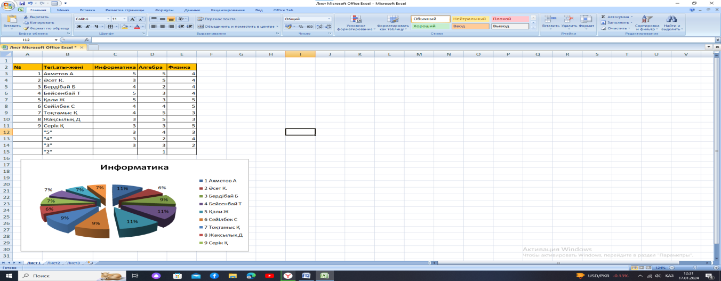This screenshot has width=721, height=281.
Task: Apply Нейтральный cell style
Action: 470,19
